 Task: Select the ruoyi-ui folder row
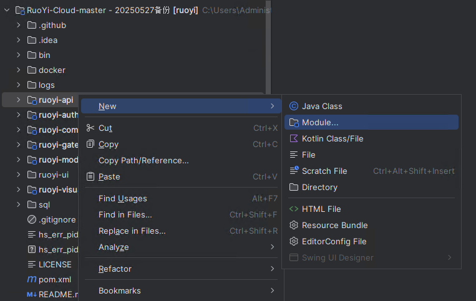(x=40, y=174)
